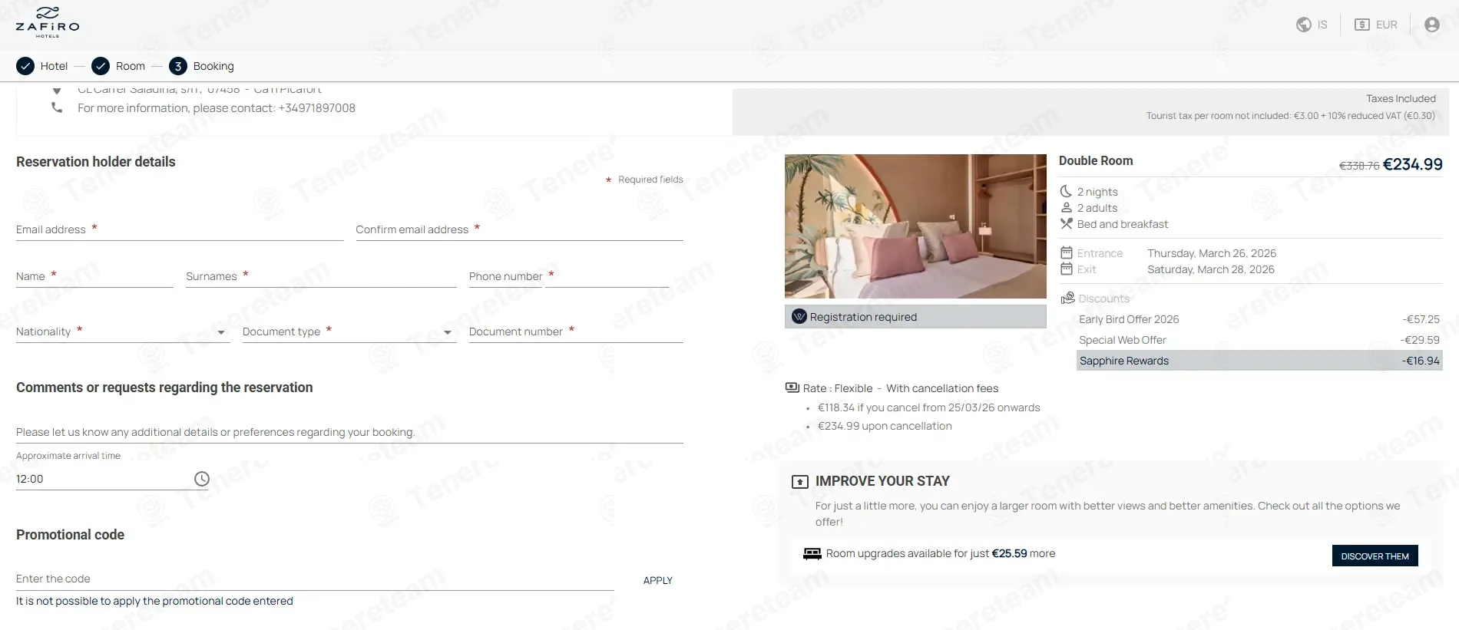The height and width of the screenshot is (630, 1459).
Task: Click the €234.99 room price
Action: [1412, 164]
